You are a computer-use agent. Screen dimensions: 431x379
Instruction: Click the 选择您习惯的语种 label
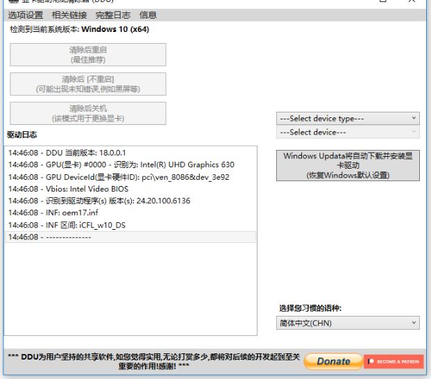click(310, 308)
